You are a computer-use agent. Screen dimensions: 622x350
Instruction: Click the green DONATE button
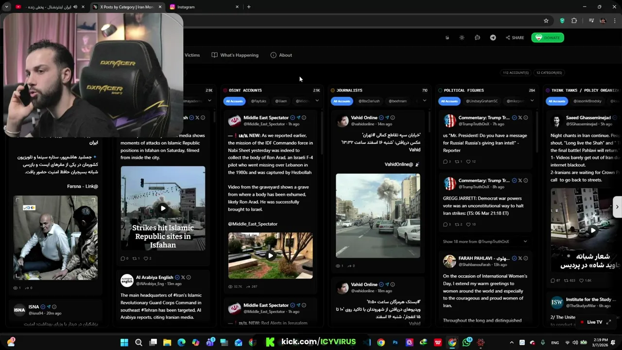tap(548, 38)
